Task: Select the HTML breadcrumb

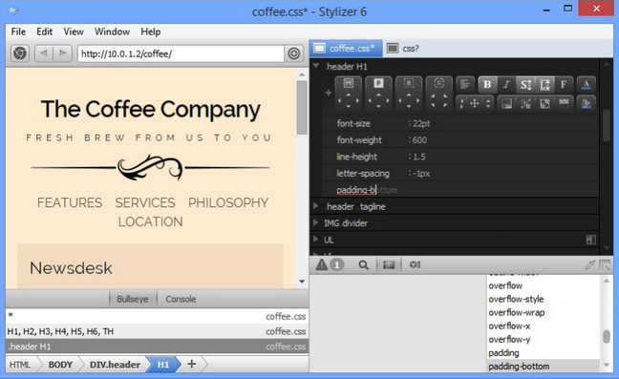Action: 20,365
